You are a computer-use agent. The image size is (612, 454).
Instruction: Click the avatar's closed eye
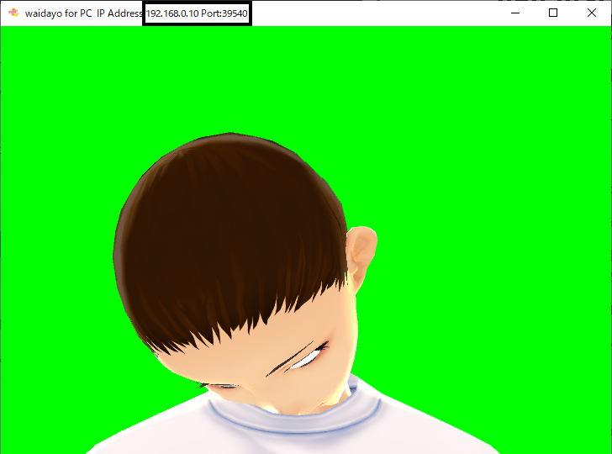(308, 357)
